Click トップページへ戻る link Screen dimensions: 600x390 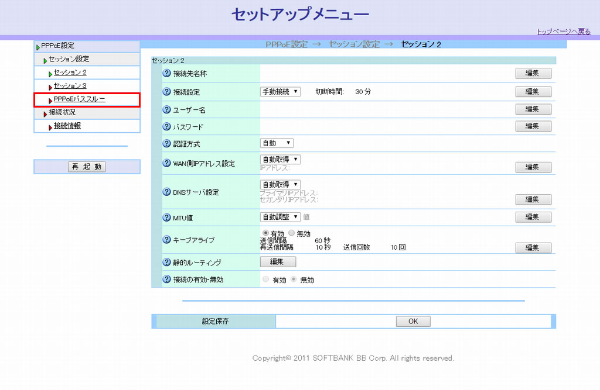[x=563, y=32]
